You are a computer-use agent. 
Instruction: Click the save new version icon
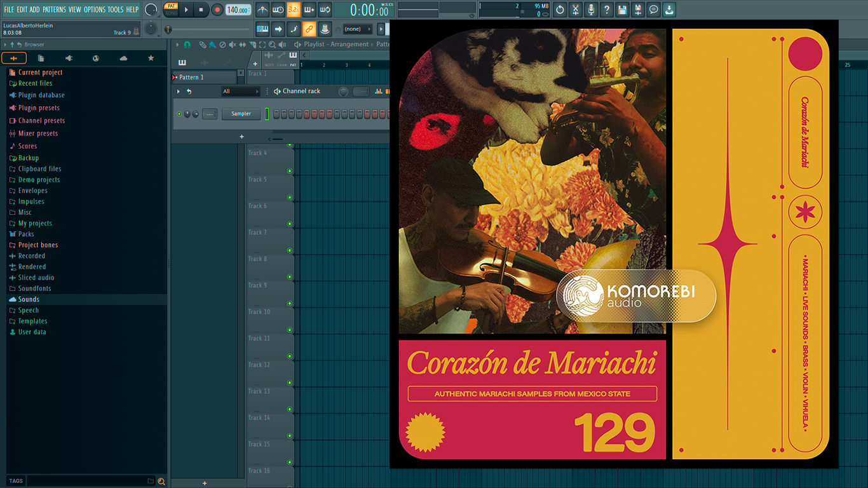click(638, 10)
